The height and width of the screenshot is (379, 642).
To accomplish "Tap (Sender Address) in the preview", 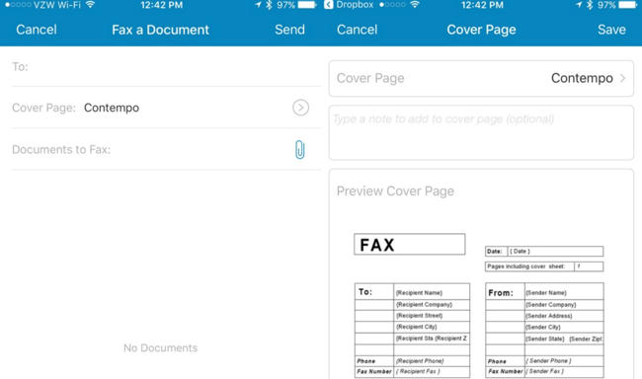I will 549,316.
